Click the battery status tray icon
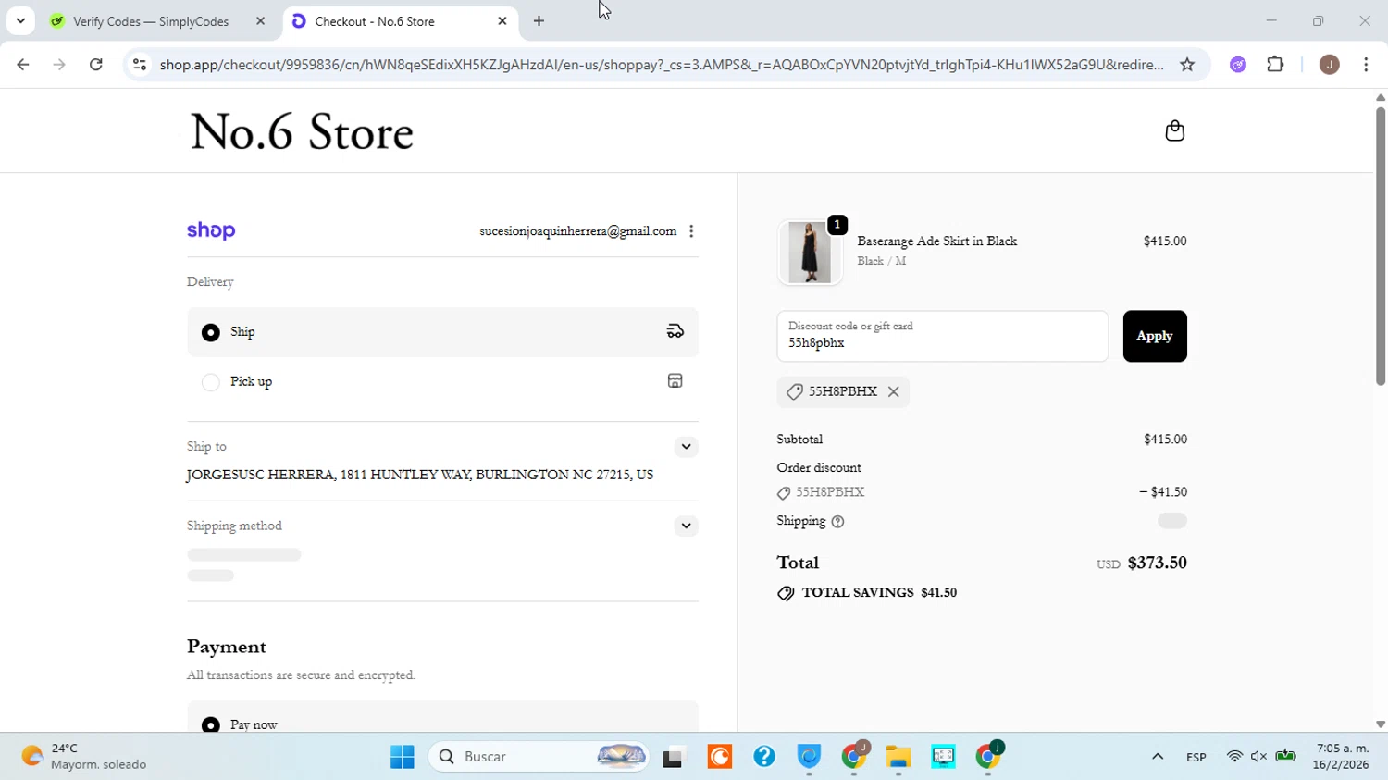1388x780 pixels. (1286, 757)
